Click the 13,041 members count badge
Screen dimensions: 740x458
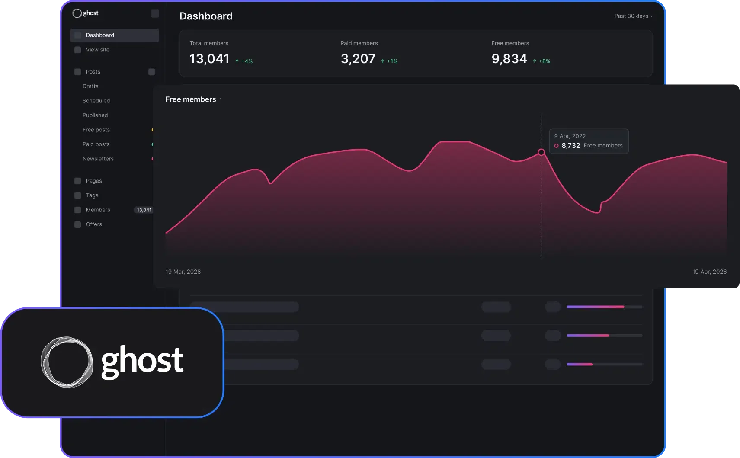pos(144,210)
